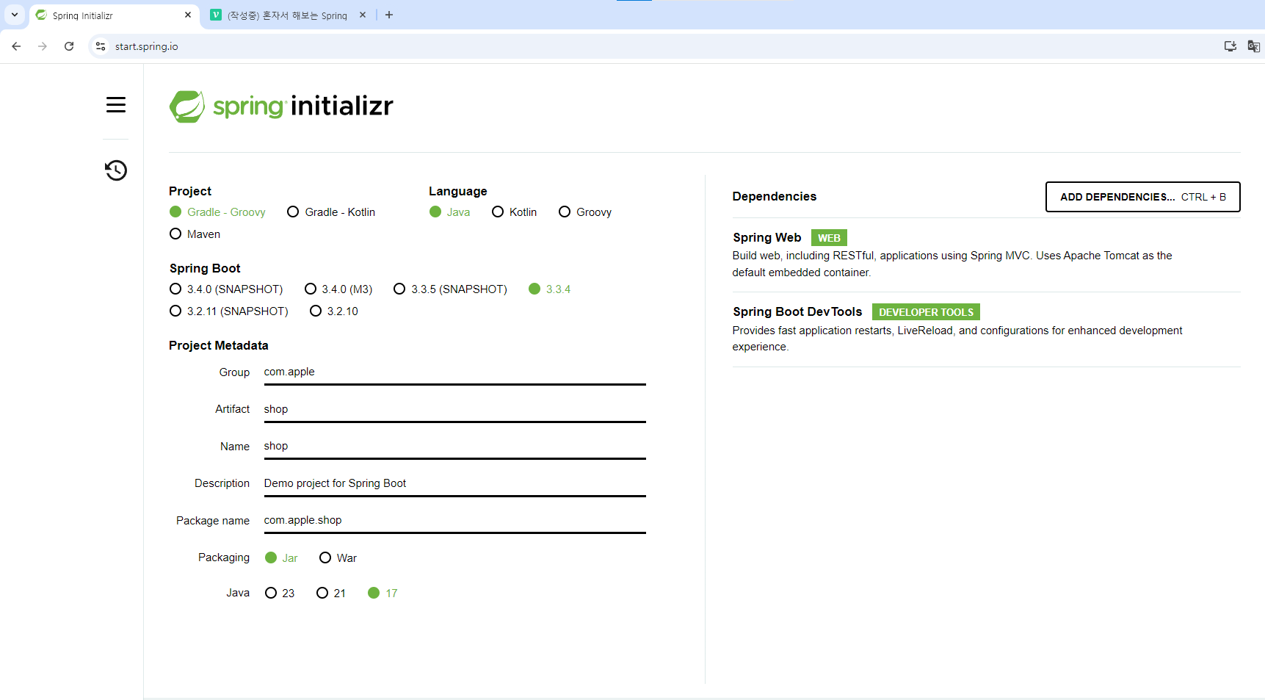Open the translate page icon

1254,46
